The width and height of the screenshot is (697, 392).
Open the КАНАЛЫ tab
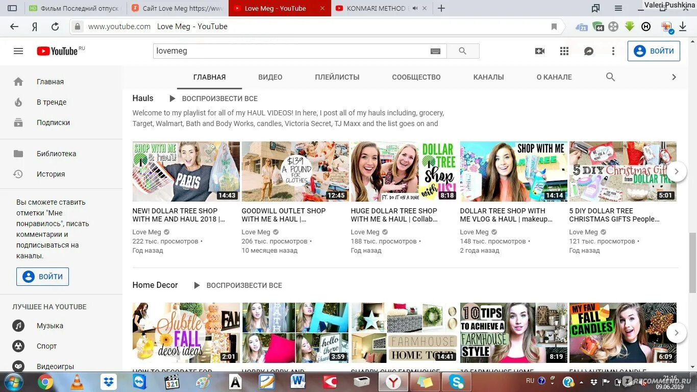click(489, 77)
